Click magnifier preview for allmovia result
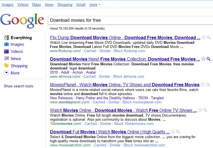 point(208,59)
